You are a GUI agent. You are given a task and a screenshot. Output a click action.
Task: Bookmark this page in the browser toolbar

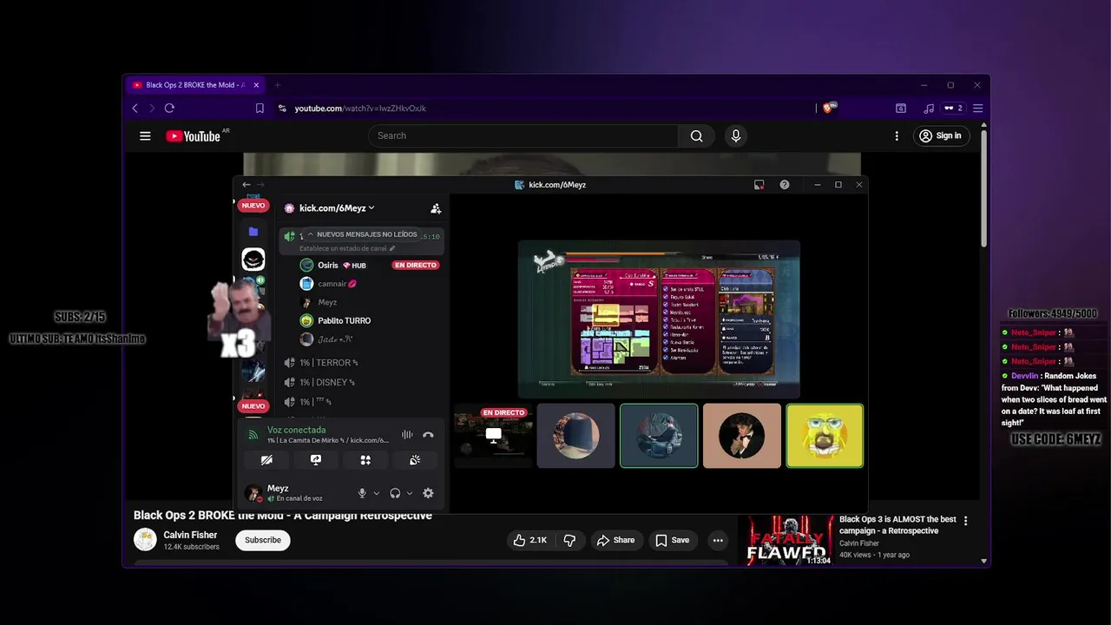[x=260, y=109]
